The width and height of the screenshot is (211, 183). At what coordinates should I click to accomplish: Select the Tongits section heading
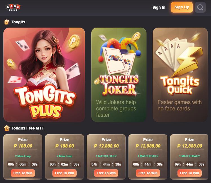click(18, 22)
